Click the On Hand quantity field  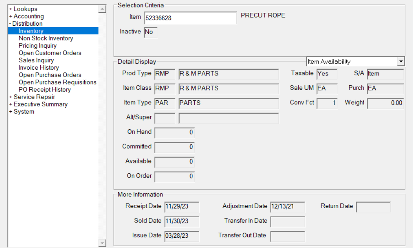(x=175, y=133)
